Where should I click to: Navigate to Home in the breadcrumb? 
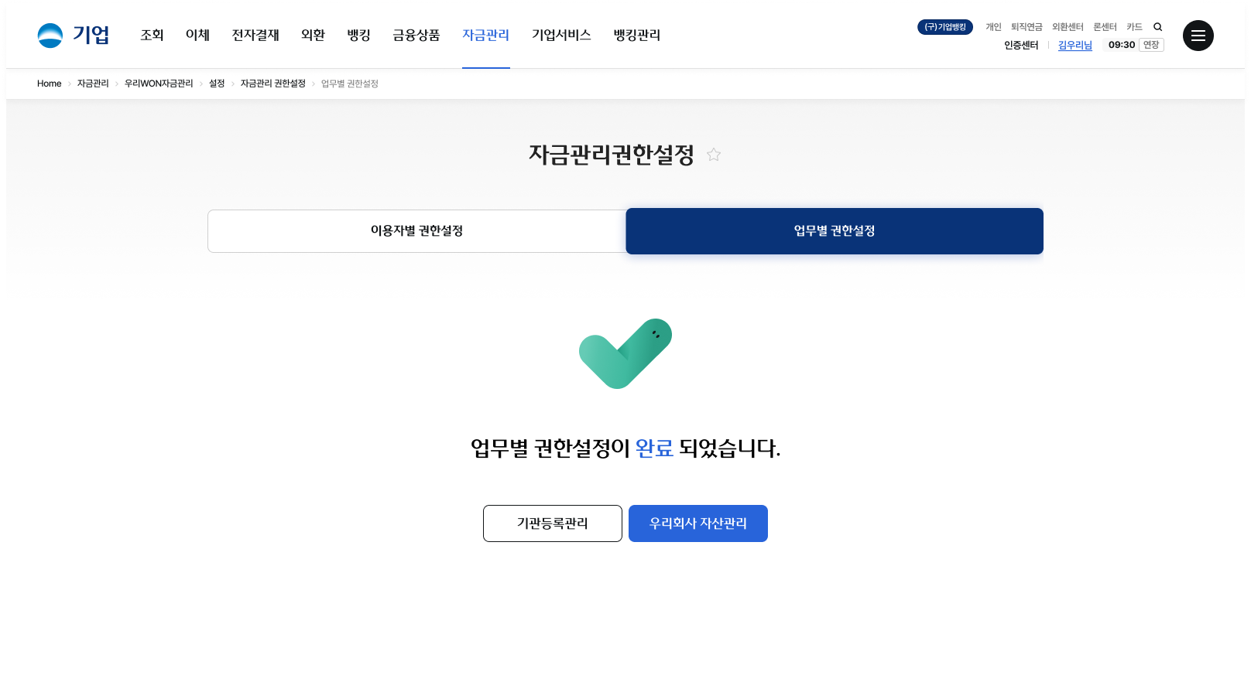[49, 84]
